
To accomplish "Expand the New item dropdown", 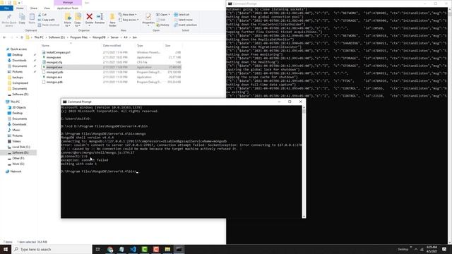I will [x=128, y=15].
